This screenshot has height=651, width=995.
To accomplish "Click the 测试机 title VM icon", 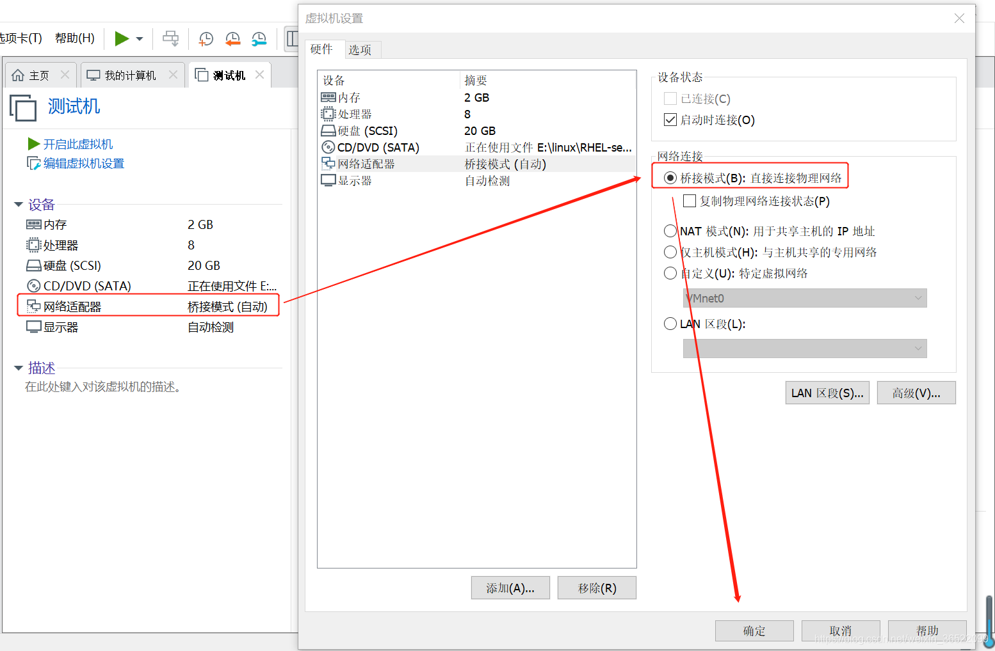I will pos(23,107).
